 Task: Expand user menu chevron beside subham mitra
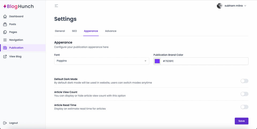pos(245,6)
